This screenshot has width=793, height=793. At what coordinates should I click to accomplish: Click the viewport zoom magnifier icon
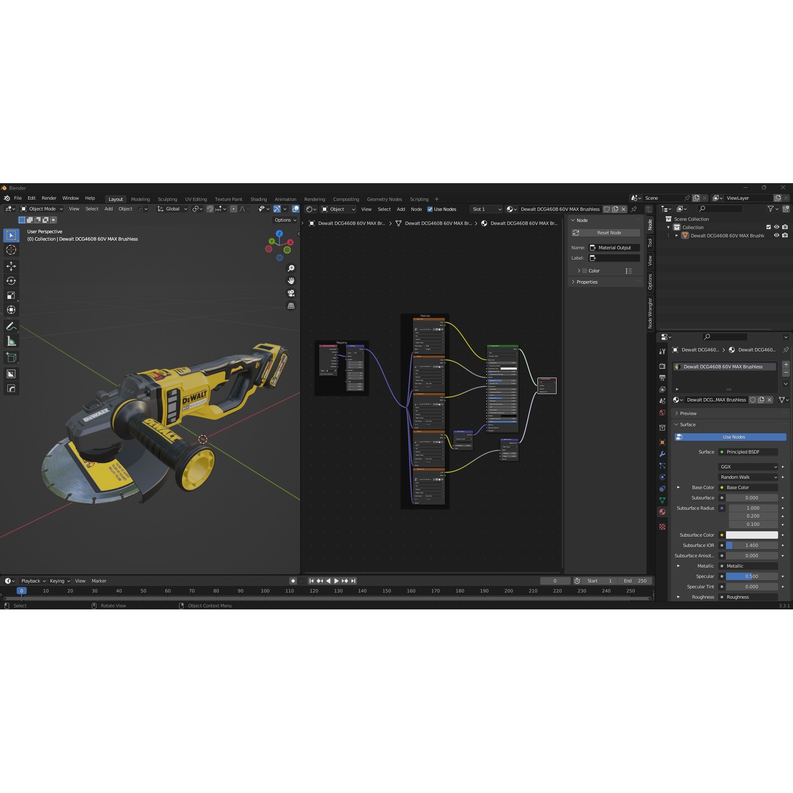(x=291, y=268)
